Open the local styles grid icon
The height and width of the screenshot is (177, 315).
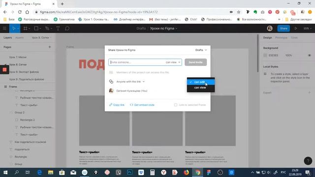coord(265,74)
